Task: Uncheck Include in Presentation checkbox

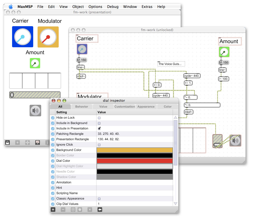Action: [x=99, y=128]
